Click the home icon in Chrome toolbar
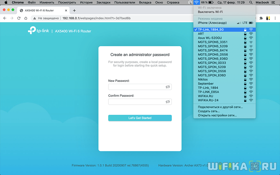This screenshot has height=175, width=280. [x=26, y=18]
